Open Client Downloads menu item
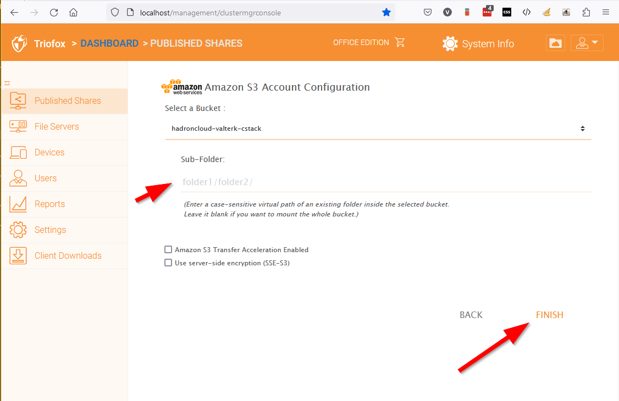The width and height of the screenshot is (619, 401). point(64,256)
